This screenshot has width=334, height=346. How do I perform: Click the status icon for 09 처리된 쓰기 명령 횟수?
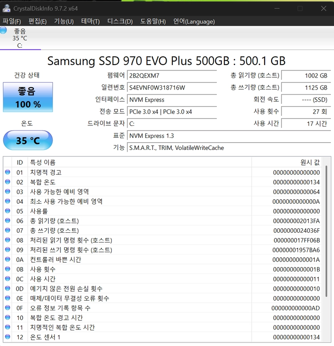[x=8, y=249]
